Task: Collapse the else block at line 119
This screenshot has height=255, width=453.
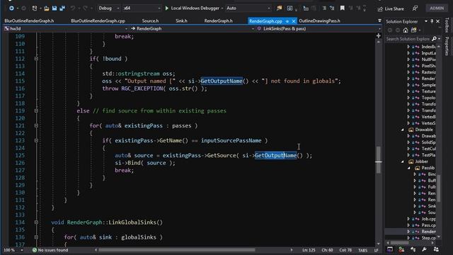Action: coord(36,110)
